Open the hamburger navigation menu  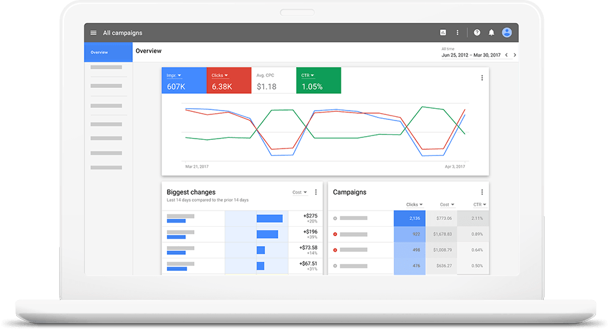pyautogui.click(x=93, y=33)
